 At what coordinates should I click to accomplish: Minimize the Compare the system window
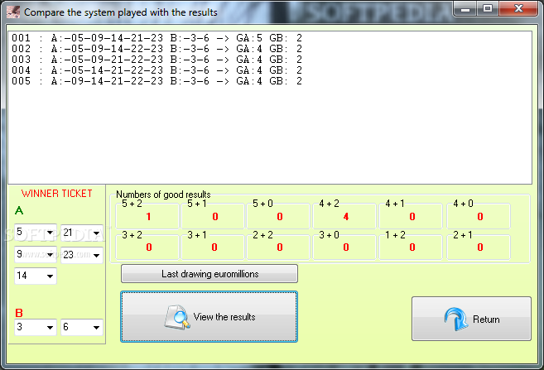pyautogui.click(x=465, y=8)
